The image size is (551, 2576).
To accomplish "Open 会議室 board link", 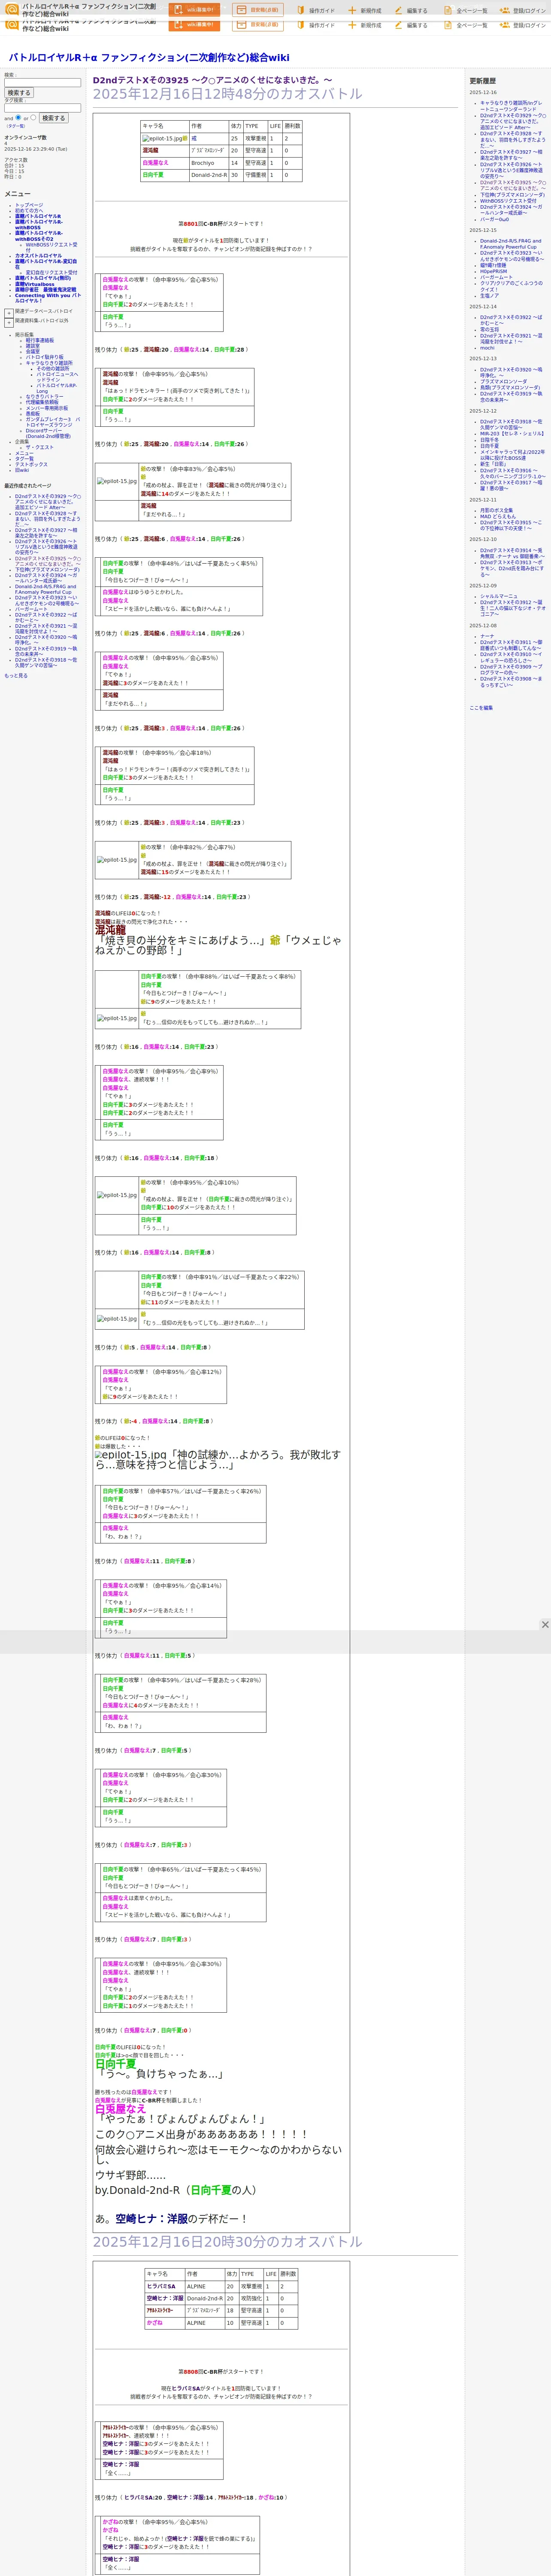I will pos(33,352).
